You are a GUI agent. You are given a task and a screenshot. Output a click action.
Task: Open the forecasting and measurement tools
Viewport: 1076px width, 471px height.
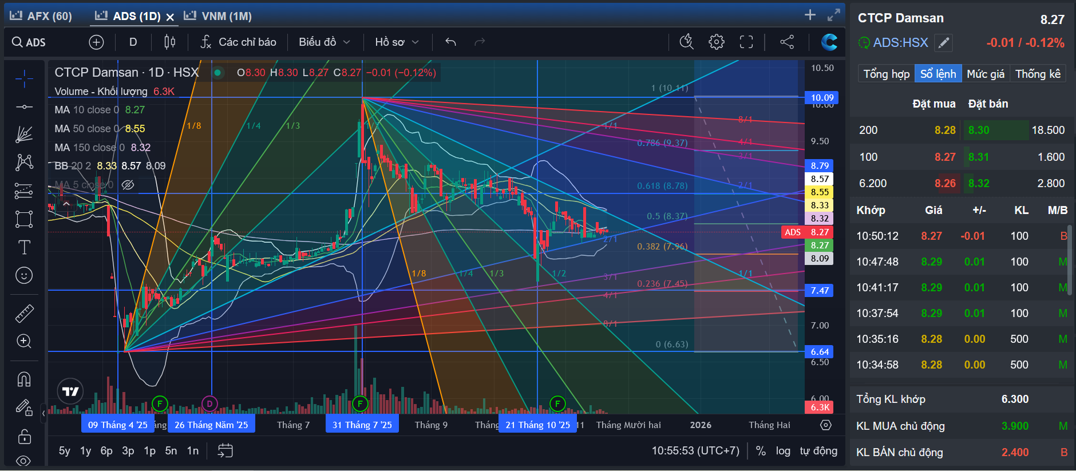pos(24,191)
